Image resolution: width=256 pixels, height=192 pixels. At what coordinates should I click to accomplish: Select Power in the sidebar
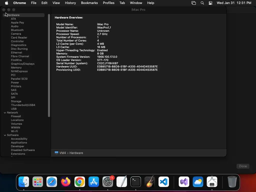(x=15, y=82)
